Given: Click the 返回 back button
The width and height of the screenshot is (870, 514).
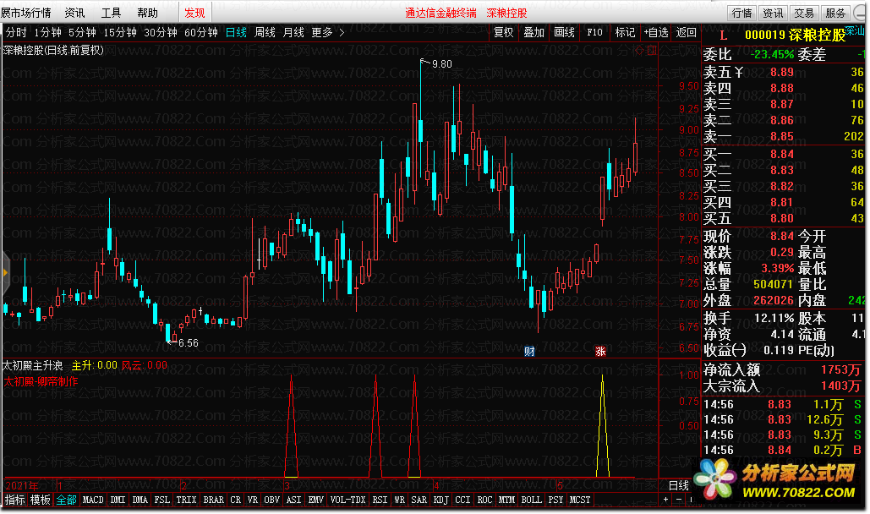Looking at the screenshot, I should [686, 33].
